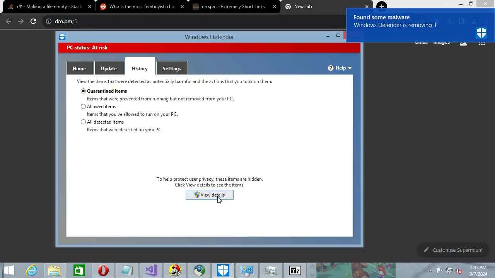Open the Control Panel taskbar icon

coord(247,271)
